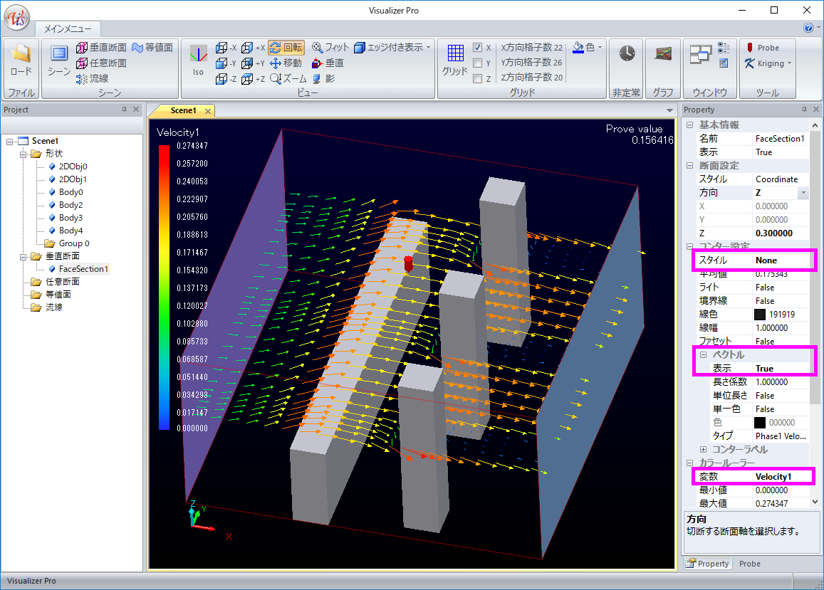824x590 pixels.
Task: Click the ロード (Load) file icon
Action: click(x=21, y=56)
